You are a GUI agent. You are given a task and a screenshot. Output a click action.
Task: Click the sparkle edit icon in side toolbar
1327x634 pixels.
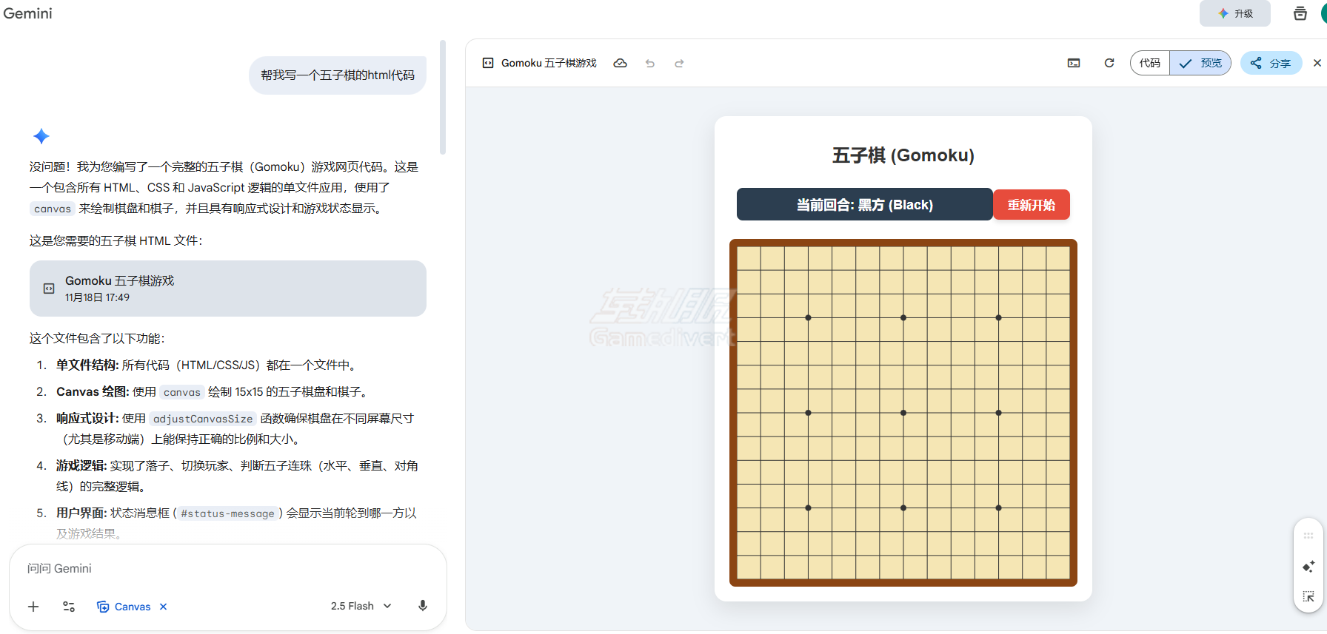tap(1308, 567)
